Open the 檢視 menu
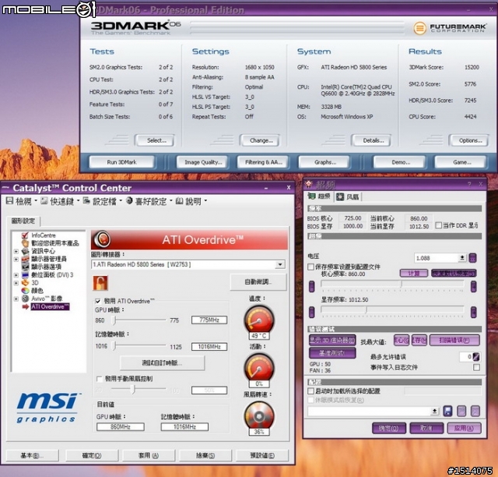498x477 pixels. pyautogui.click(x=22, y=201)
